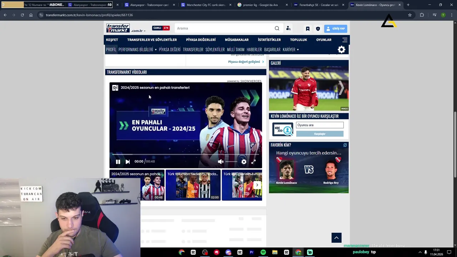Skip to next video in player
The height and width of the screenshot is (257, 457).
(x=127, y=162)
